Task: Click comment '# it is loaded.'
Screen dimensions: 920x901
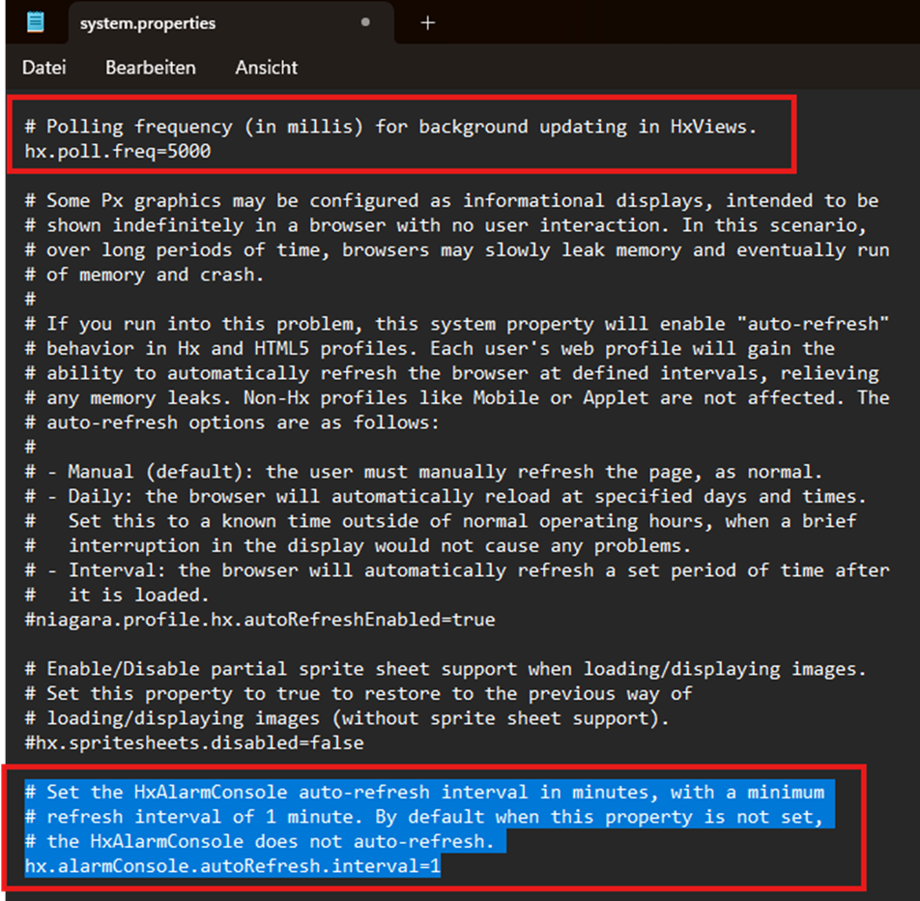Action: coord(117,596)
